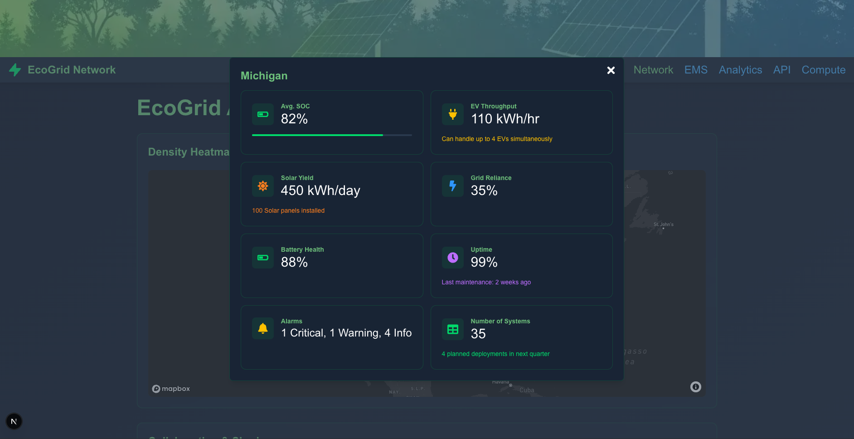Viewport: 854px width, 439px height.
Task: Open the Mapbox attribution link
Action: point(171,388)
